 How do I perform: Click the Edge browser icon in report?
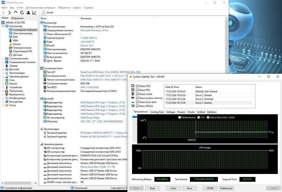45,42
